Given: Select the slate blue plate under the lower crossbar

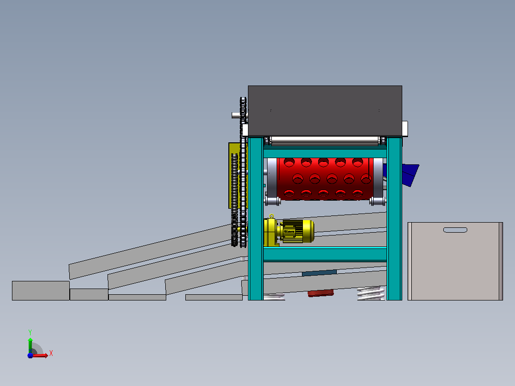Looking at the screenshot, I should point(319,273).
